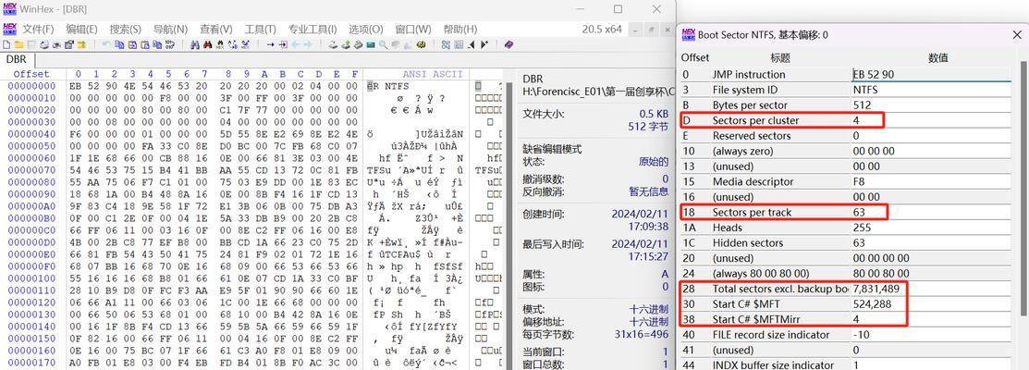Open the 帮助(H) menu
1029x370 pixels.
(x=460, y=29)
